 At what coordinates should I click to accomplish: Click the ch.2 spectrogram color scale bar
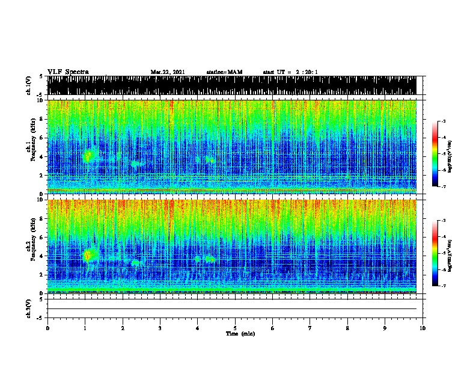(435, 253)
